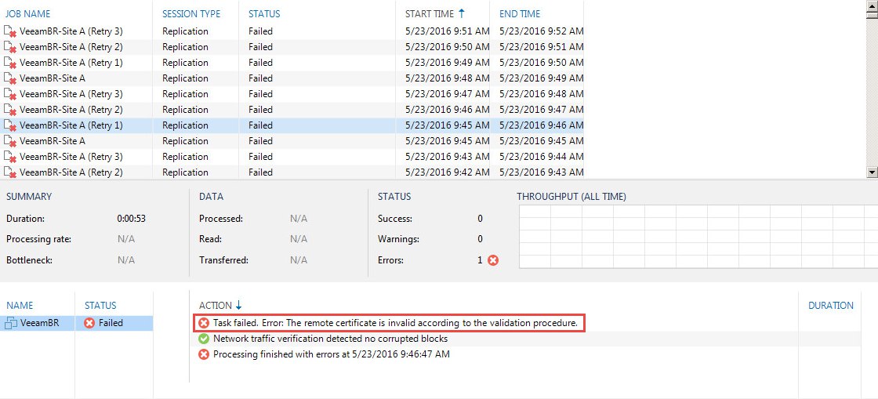Screen dimensions: 878x399
Task: Select VeeamBR-Site A (Retry 3) started 9:43 AM
Action: [x=71, y=157]
